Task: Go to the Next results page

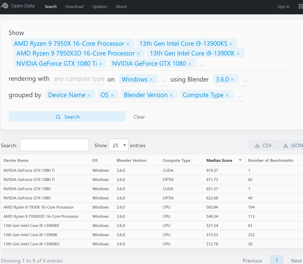Action: [x=296, y=260]
